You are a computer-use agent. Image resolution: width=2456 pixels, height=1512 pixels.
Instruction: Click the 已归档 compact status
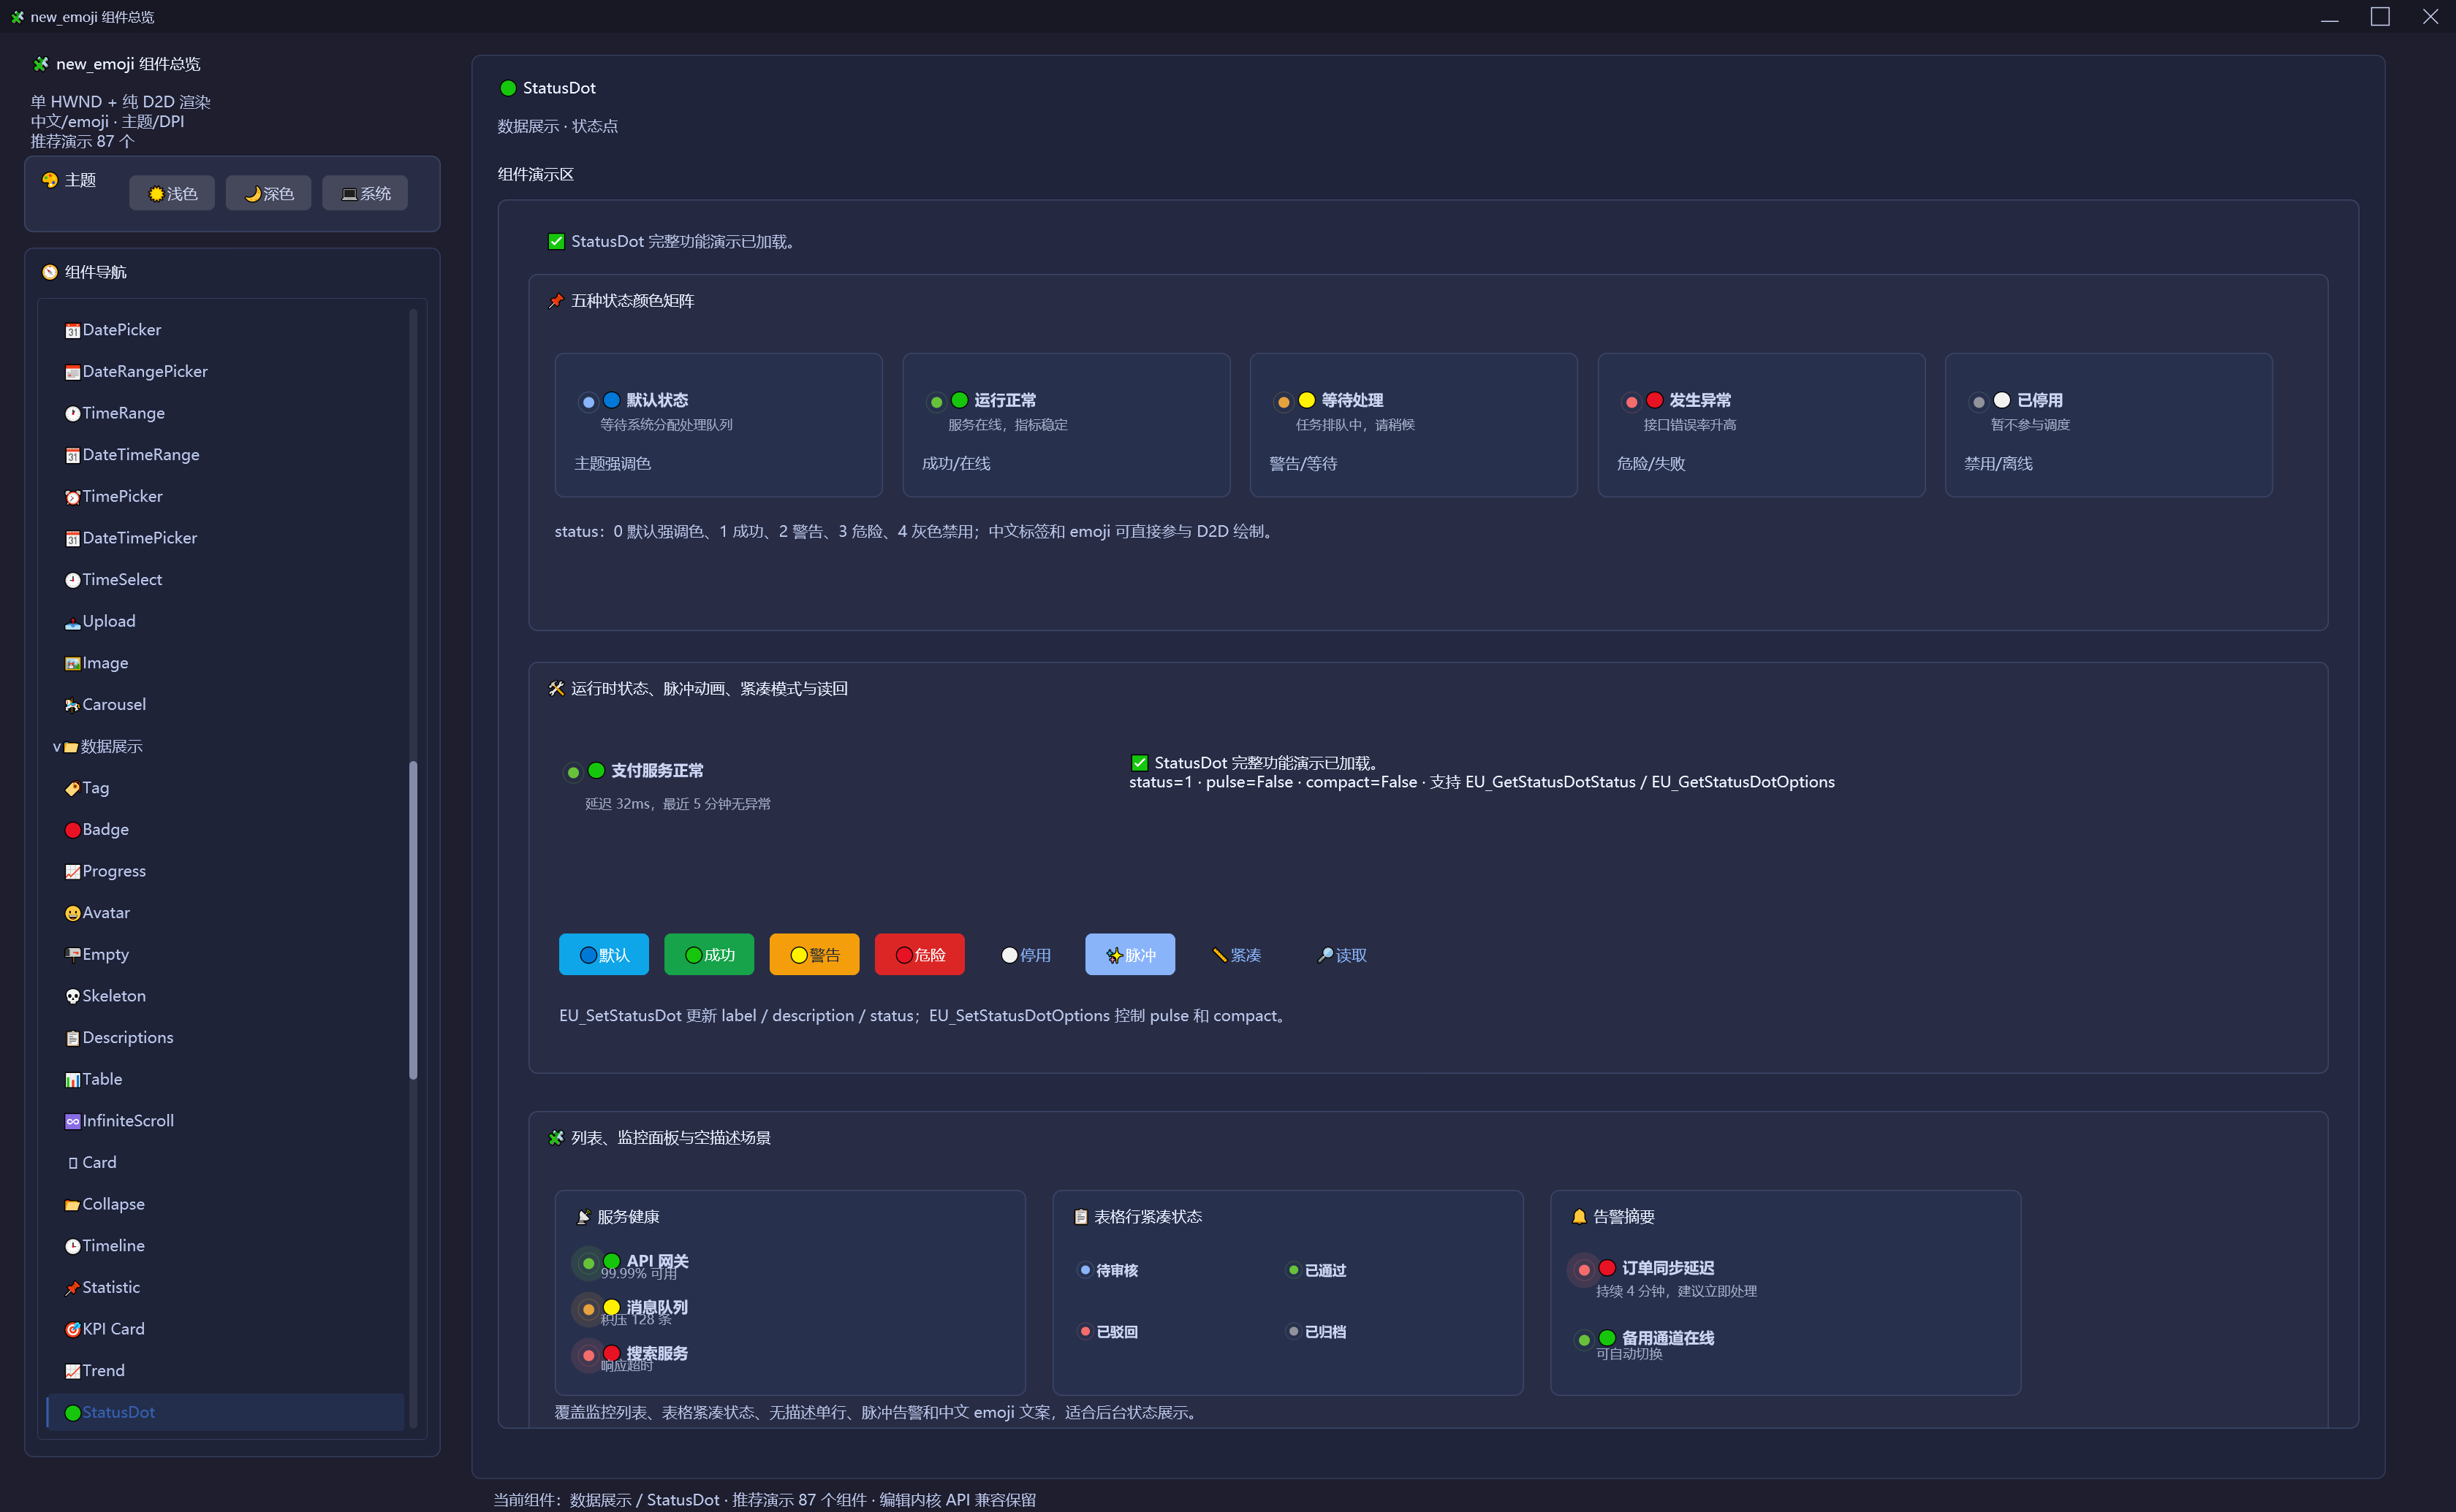pyautogui.click(x=1316, y=1331)
